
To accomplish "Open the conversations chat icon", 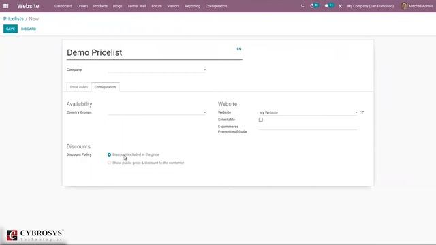I will tap(327, 6).
